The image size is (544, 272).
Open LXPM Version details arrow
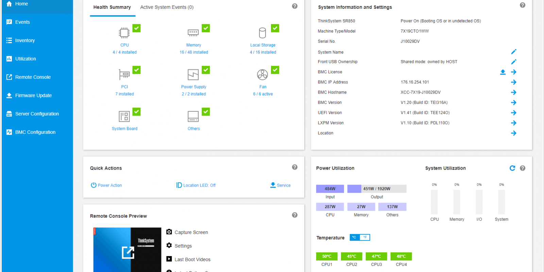(514, 123)
